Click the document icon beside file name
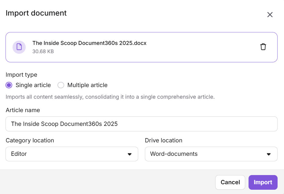284x194 pixels. pos(19,47)
